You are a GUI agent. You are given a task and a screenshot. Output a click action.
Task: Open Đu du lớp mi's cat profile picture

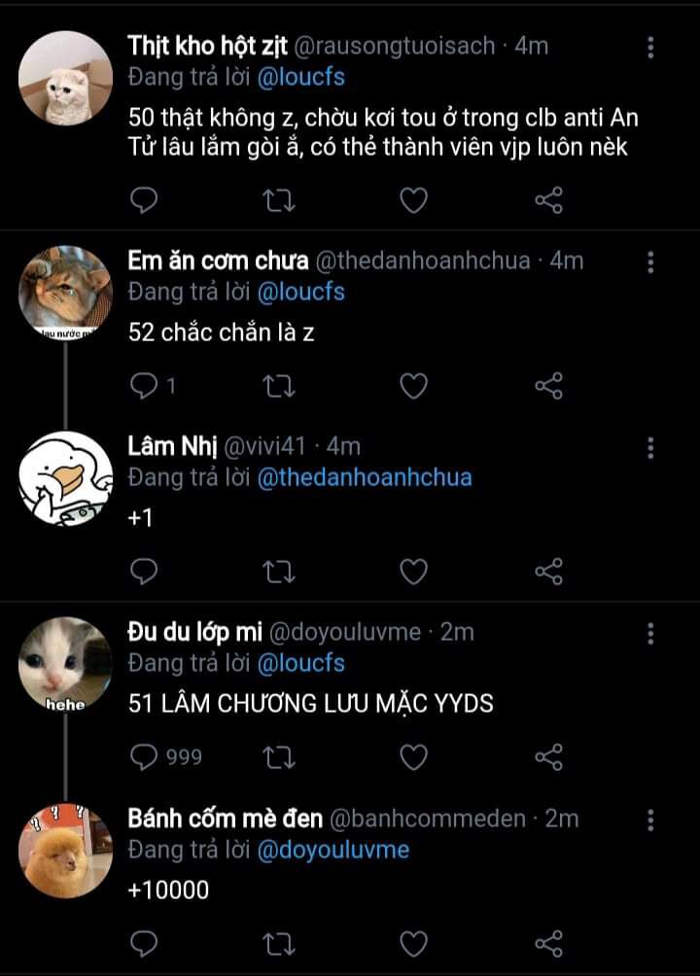coord(66,665)
